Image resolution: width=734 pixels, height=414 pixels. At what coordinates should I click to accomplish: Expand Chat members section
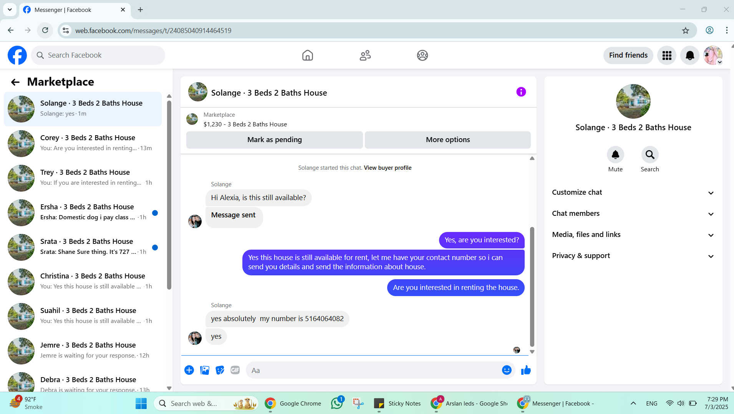(633, 214)
